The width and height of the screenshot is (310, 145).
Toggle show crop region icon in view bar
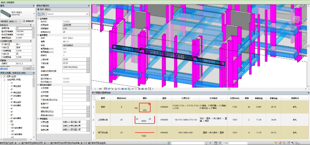[126, 89]
